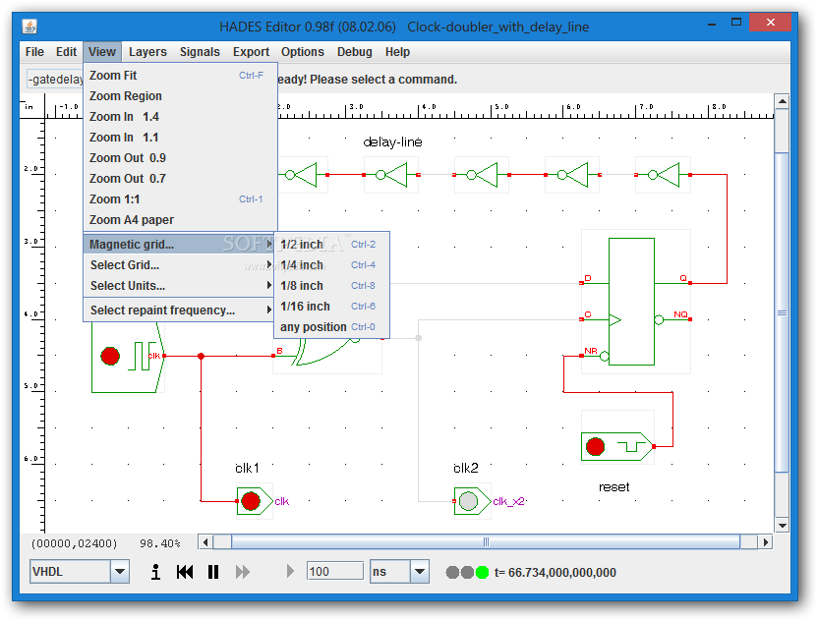This screenshot has width=818, height=621.
Task: Set magnetic grid to any position
Action: pos(331,327)
